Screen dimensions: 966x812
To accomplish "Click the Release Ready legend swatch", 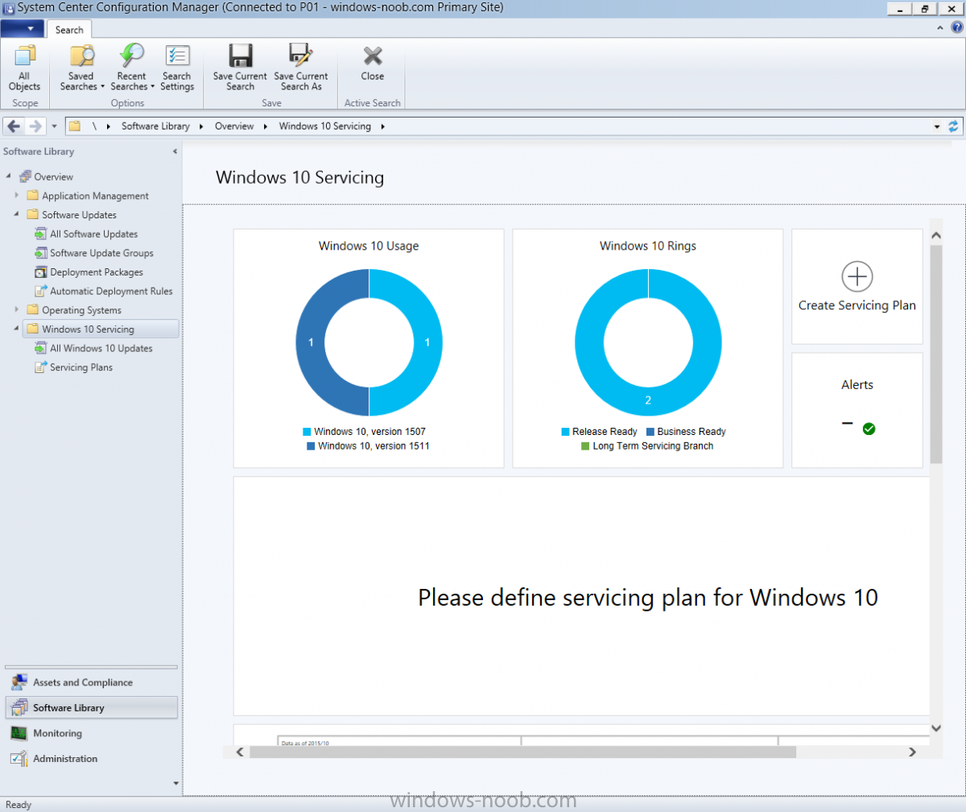I will (x=565, y=432).
